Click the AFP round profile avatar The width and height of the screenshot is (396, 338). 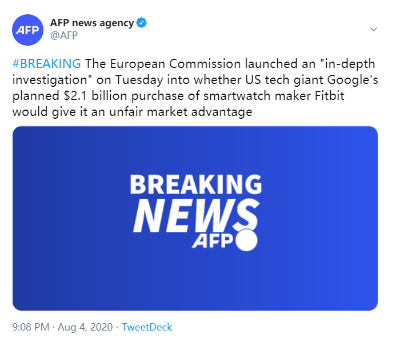pyautogui.click(x=27, y=30)
